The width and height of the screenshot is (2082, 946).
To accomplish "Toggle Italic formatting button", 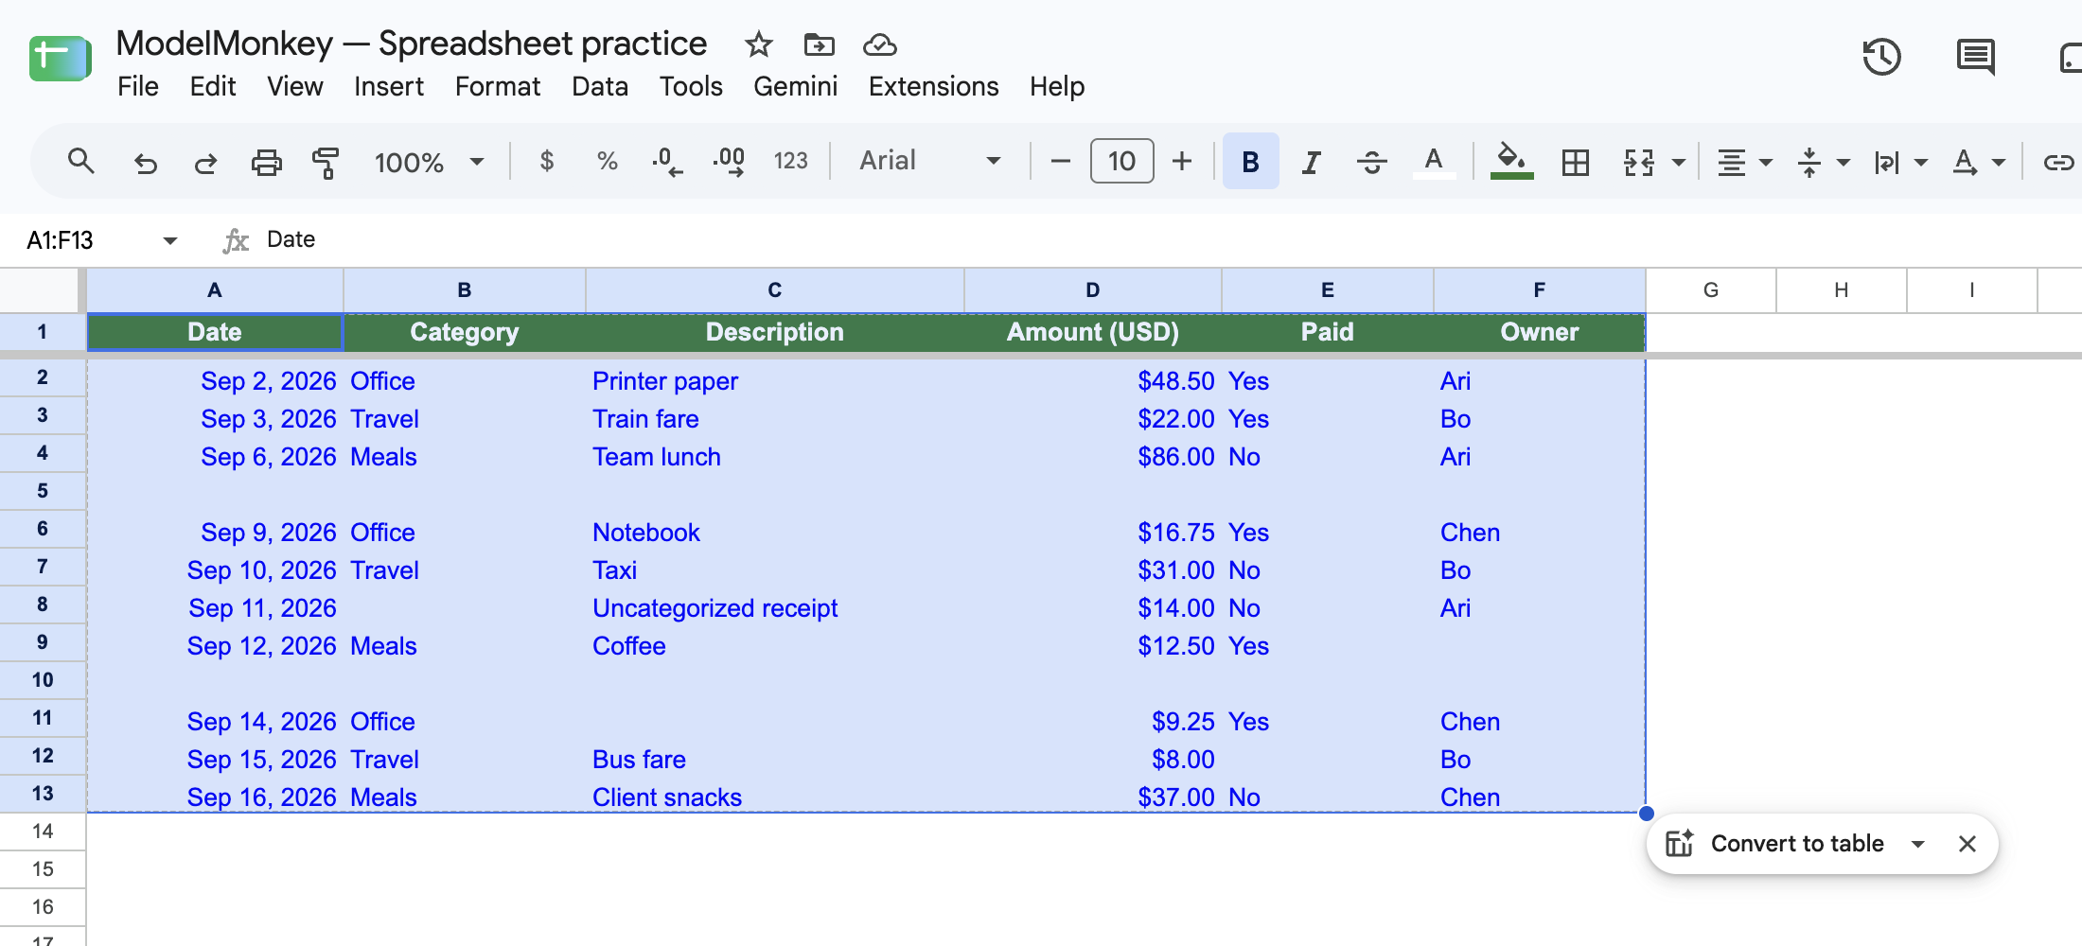I will coord(1311,163).
